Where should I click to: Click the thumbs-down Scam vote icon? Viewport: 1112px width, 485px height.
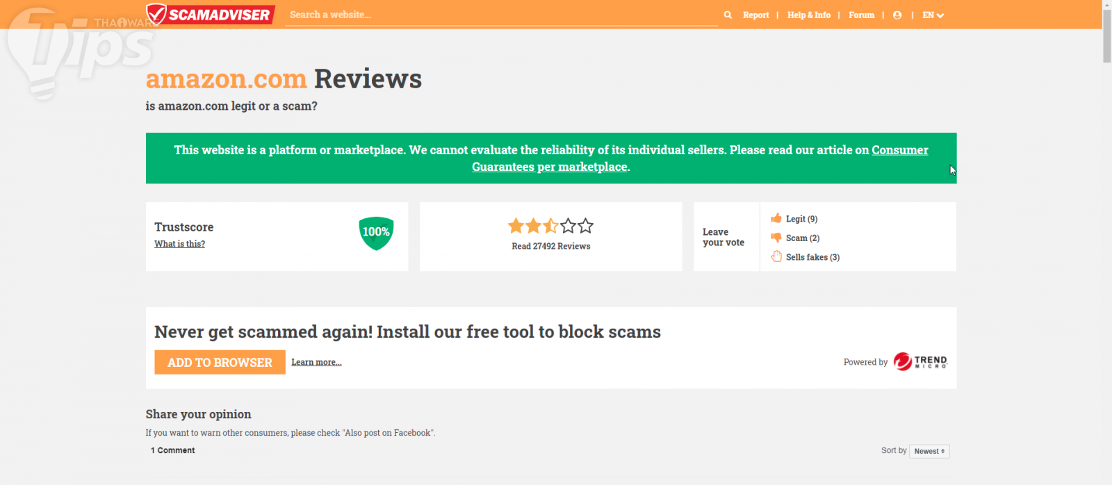tap(776, 238)
